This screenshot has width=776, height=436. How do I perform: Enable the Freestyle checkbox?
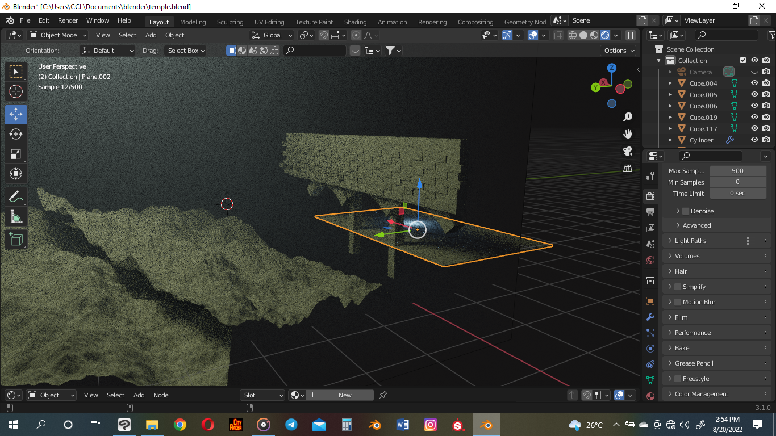pyautogui.click(x=678, y=379)
